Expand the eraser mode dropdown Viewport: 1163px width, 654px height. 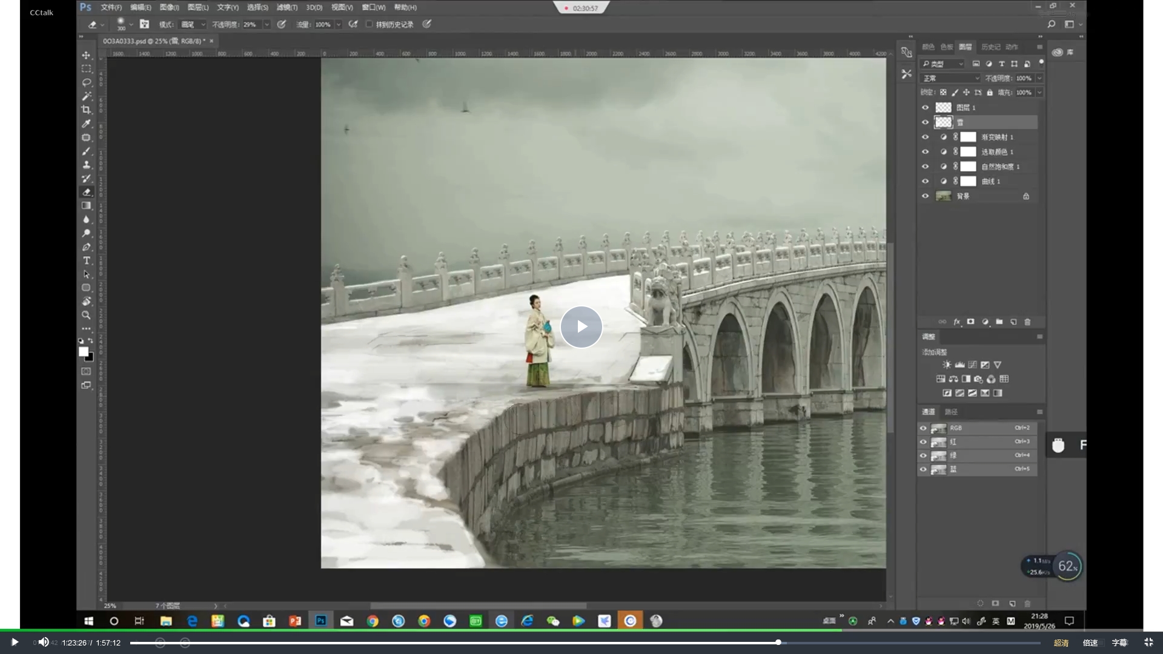tap(193, 24)
